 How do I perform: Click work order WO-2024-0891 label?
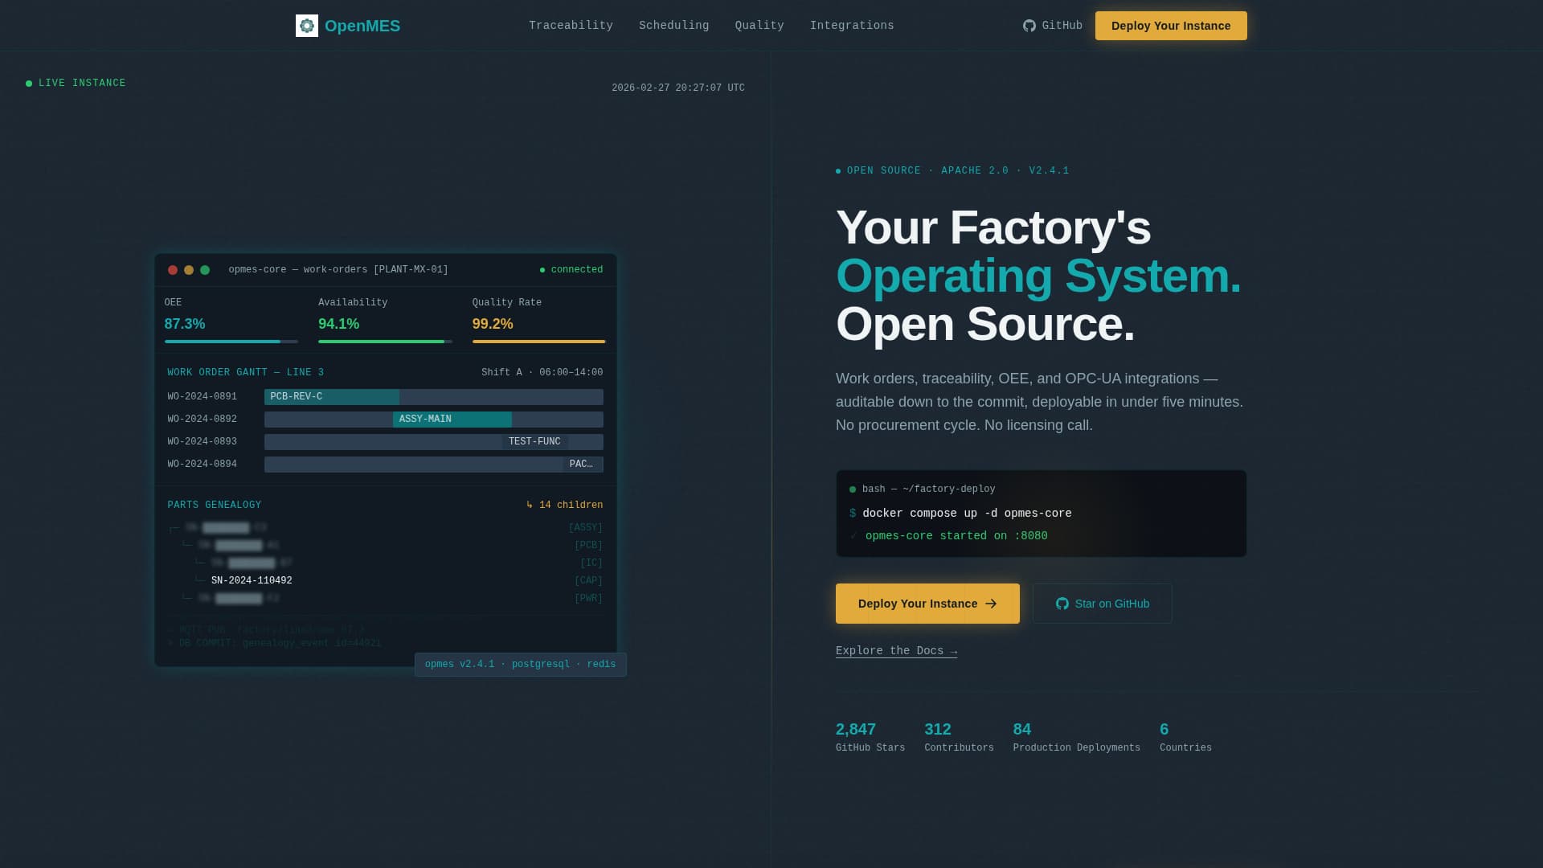(x=203, y=397)
